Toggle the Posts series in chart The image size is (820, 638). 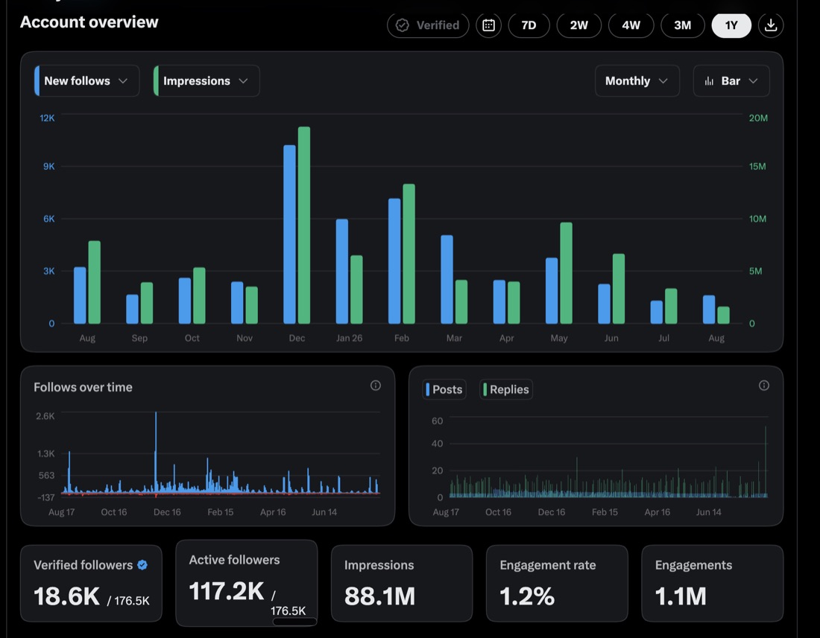pos(444,389)
